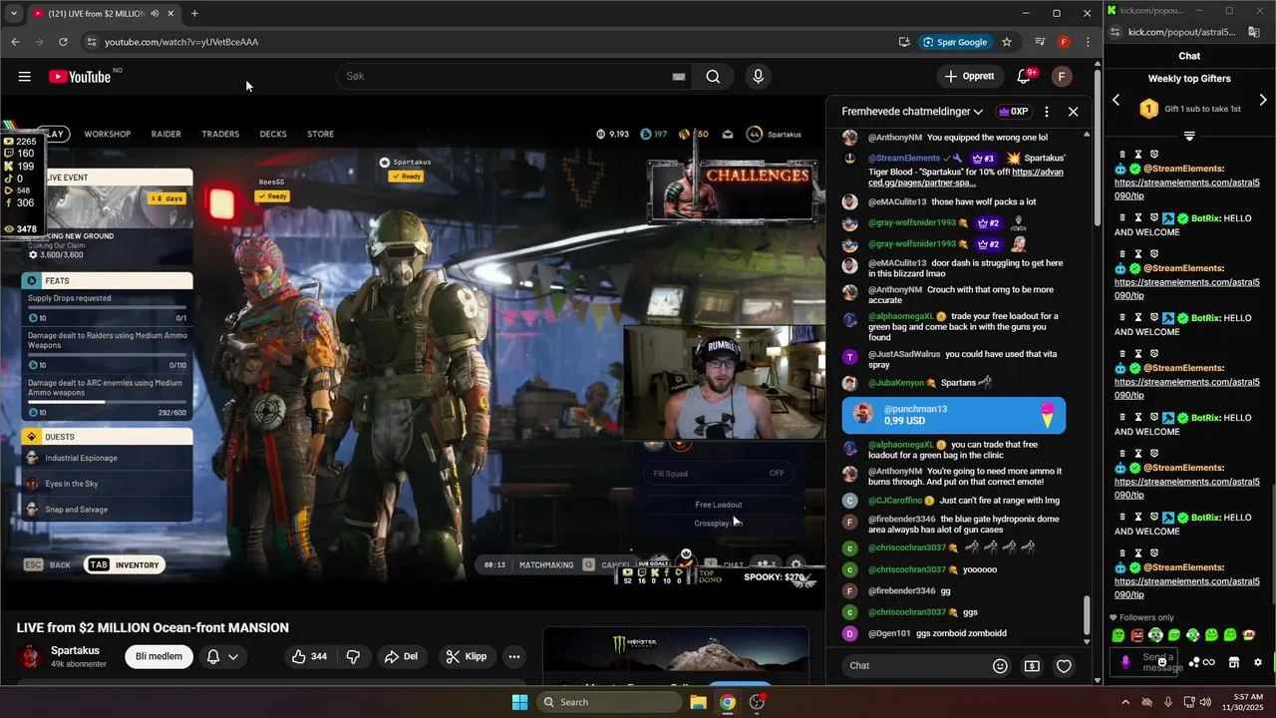This screenshot has width=1276, height=718.
Task: Open the on-screen keyboard icon in search
Action: click(x=679, y=77)
